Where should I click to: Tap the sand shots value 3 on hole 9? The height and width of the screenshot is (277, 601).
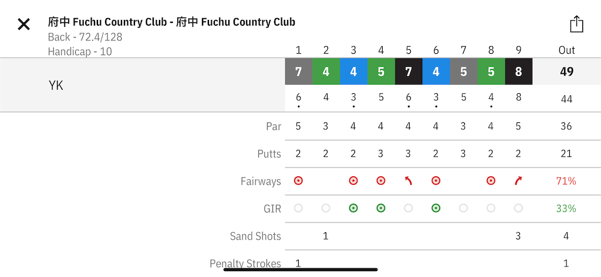click(x=518, y=236)
